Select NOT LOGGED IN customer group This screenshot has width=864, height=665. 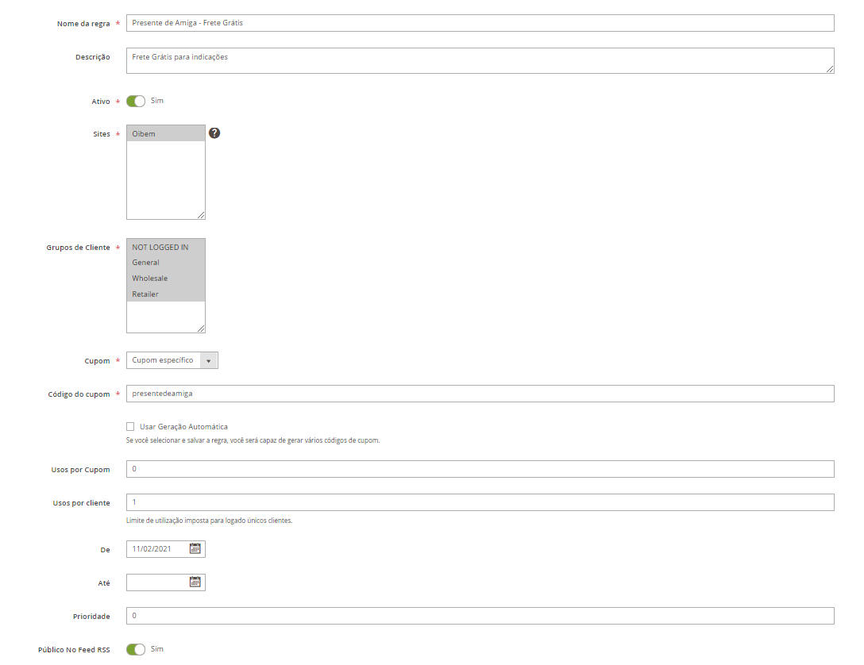[x=166, y=247]
